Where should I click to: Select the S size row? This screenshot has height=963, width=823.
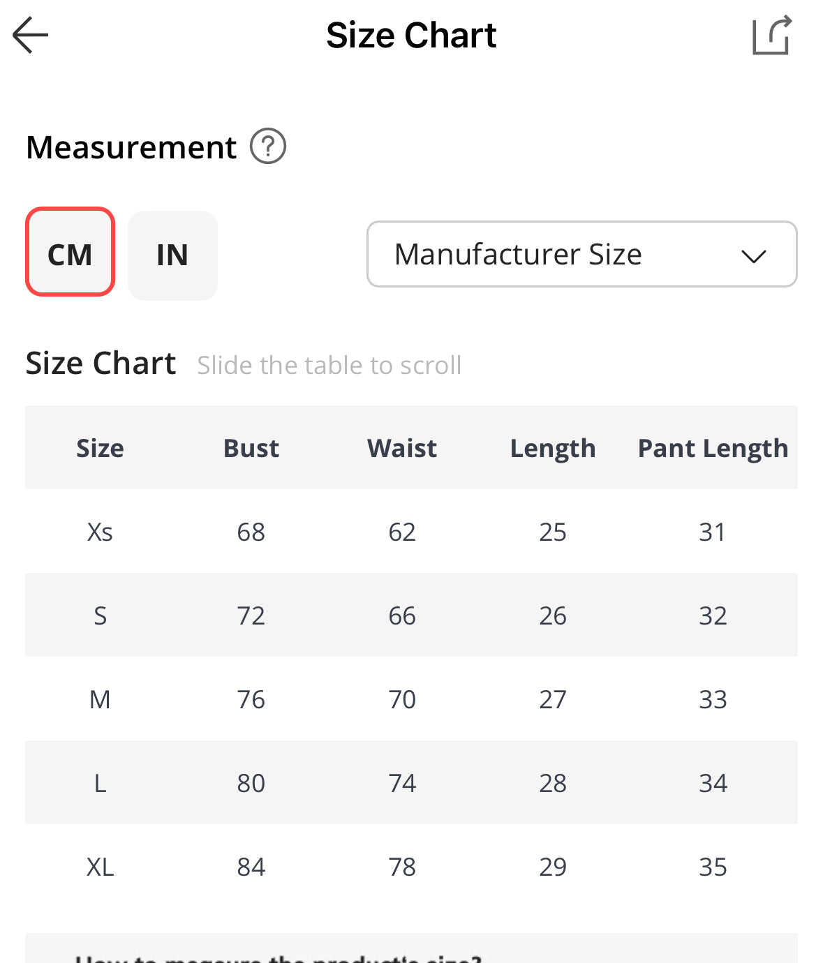tap(411, 615)
